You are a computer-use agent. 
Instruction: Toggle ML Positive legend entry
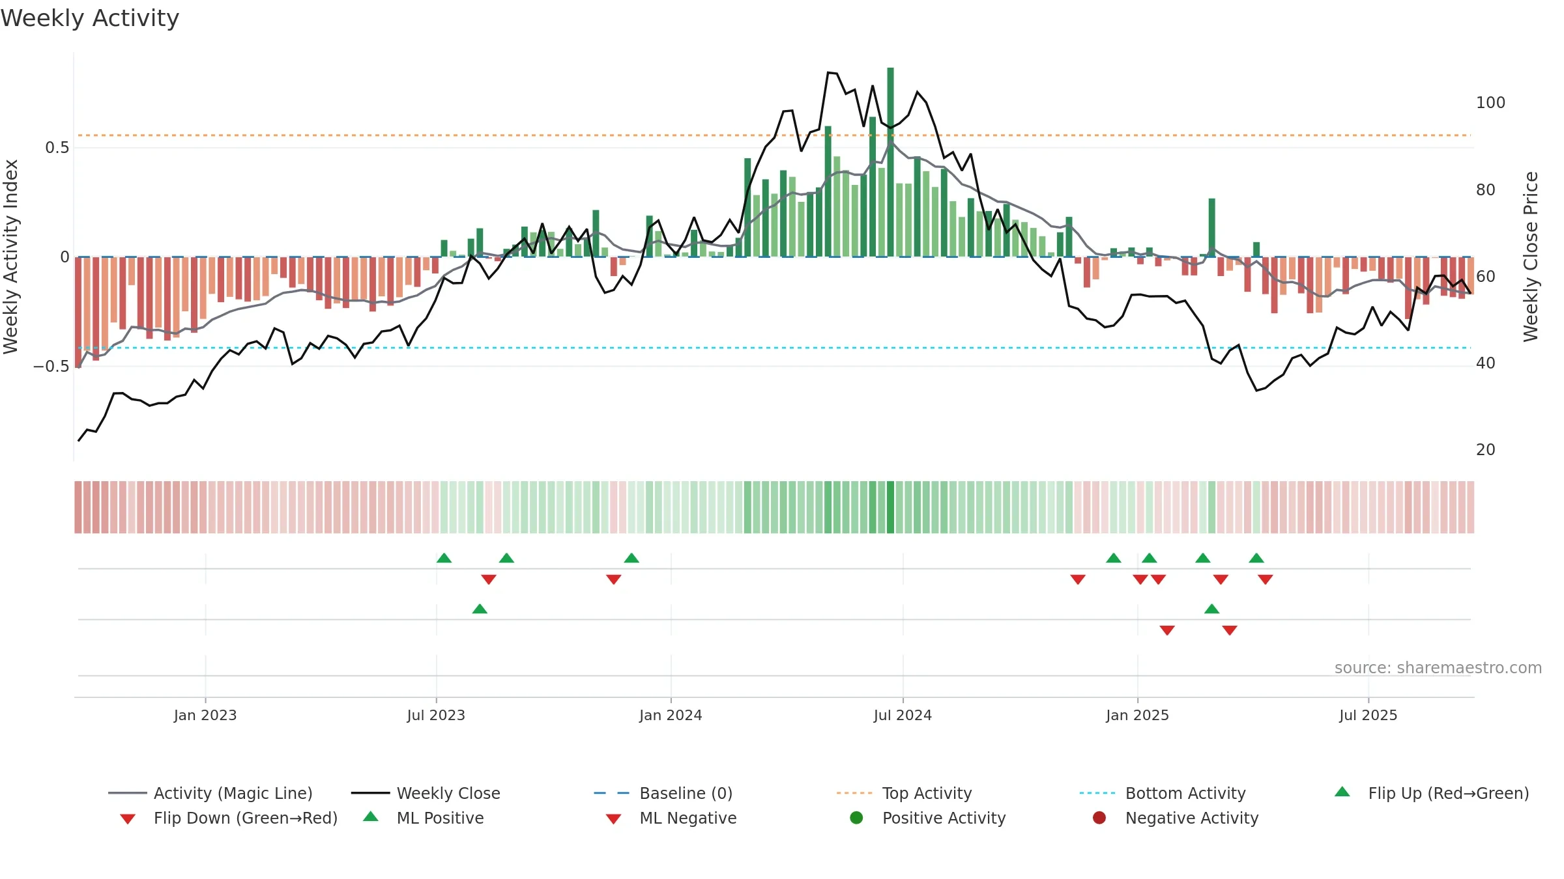424,818
